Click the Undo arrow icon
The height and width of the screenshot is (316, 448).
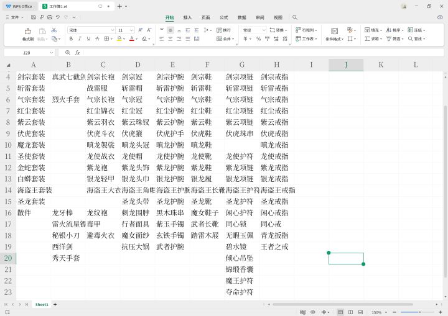58,17
